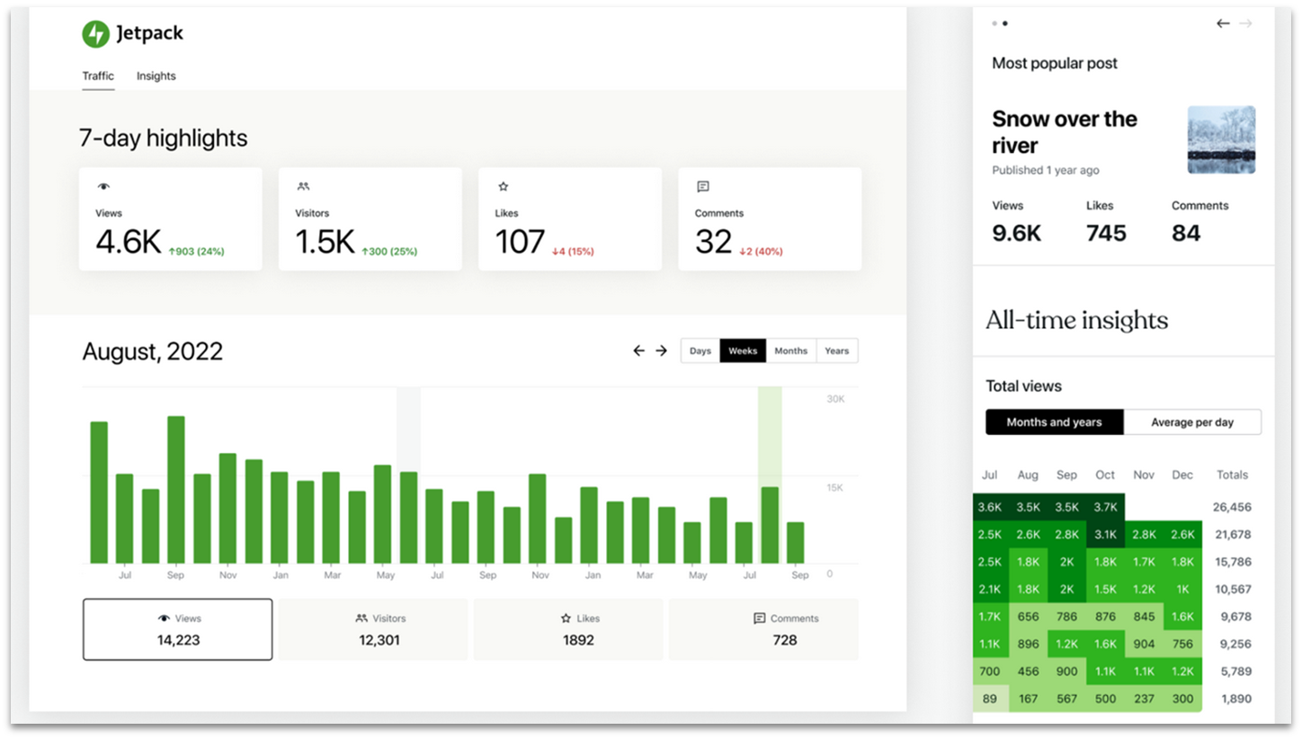This screenshot has width=1302, height=739.
Task: Switch to the Months view of the chart
Action: pyautogui.click(x=790, y=351)
